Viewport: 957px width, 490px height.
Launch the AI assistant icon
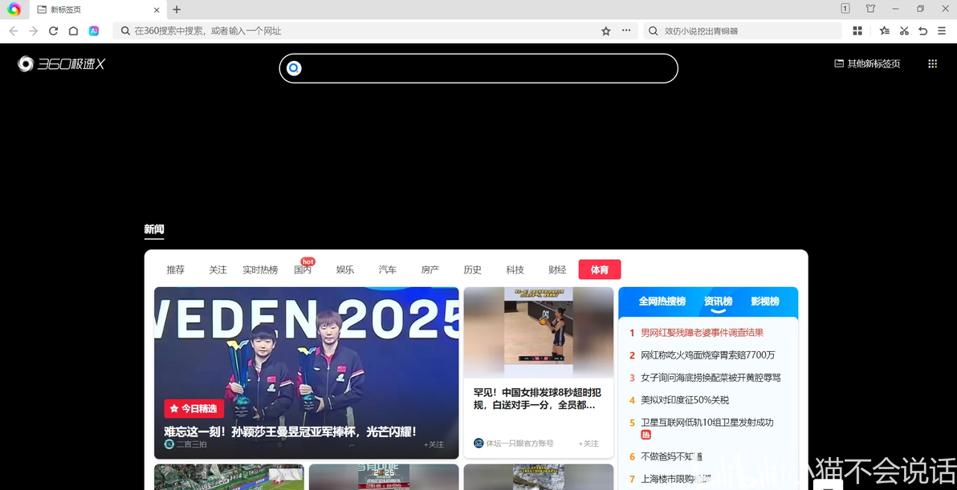(x=93, y=31)
